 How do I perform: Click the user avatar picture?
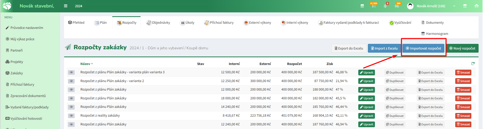pos(410,6)
